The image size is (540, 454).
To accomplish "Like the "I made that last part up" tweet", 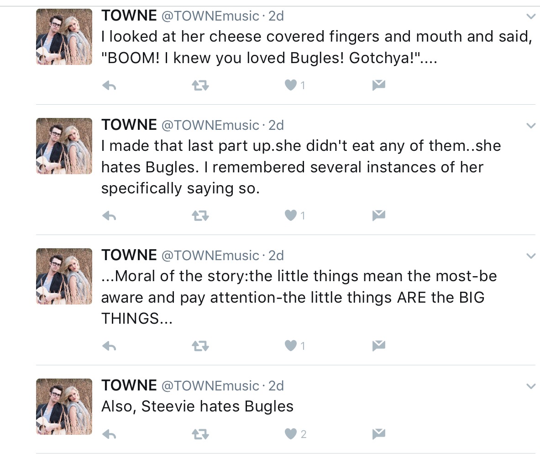I will [291, 215].
